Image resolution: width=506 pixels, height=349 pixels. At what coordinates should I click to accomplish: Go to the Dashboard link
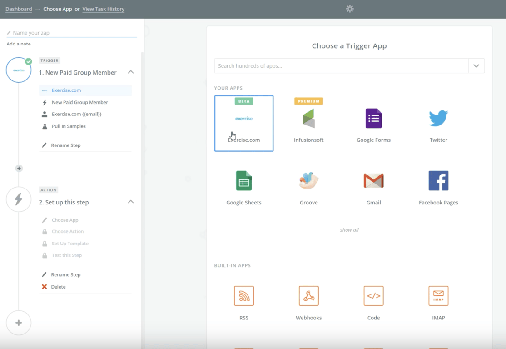coord(19,9)
